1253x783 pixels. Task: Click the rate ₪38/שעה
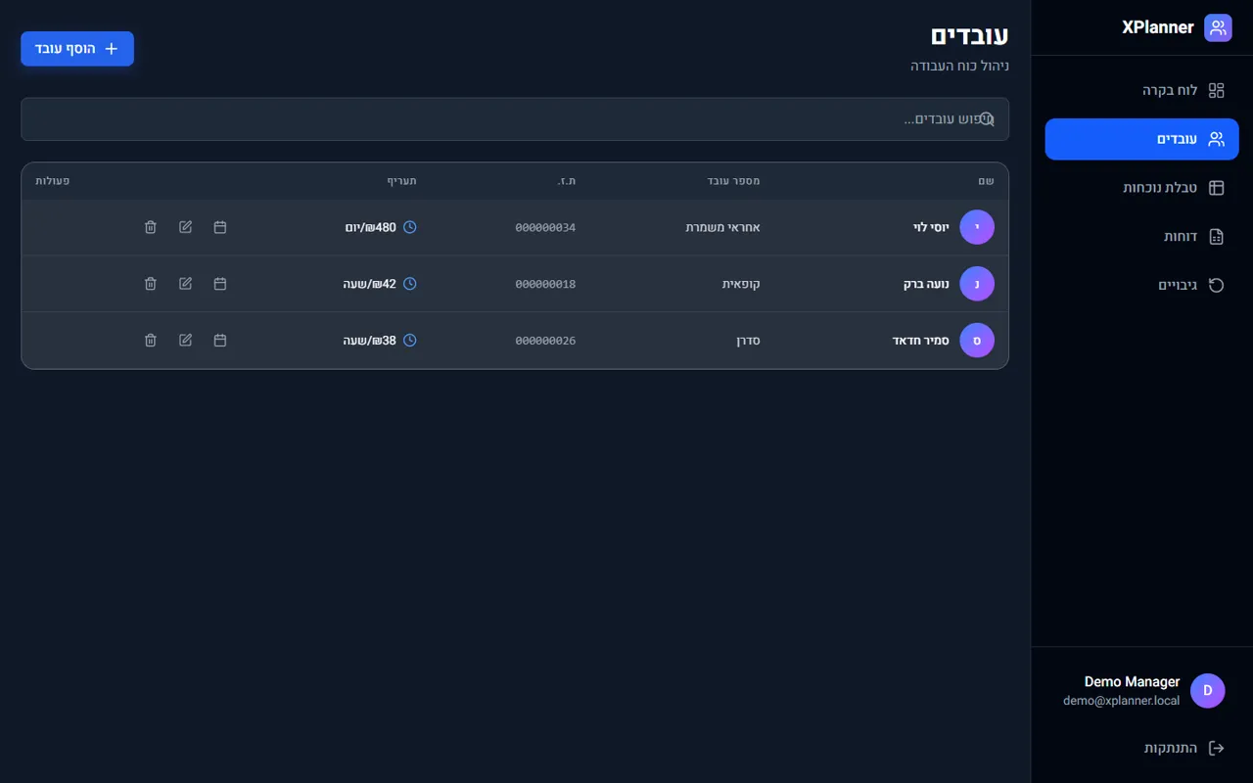(370, 341)
